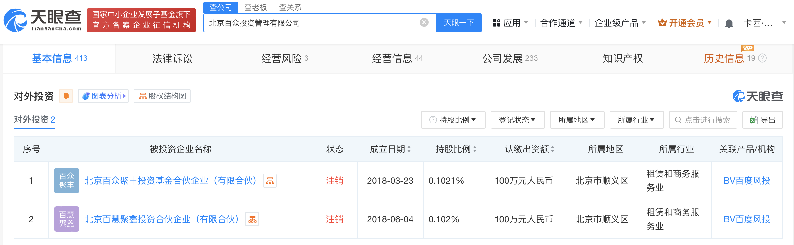The height and width of the screenshot is (245, 794).
Task: Select the 对外投资 2 sub-tab
Action: point(34,120)
